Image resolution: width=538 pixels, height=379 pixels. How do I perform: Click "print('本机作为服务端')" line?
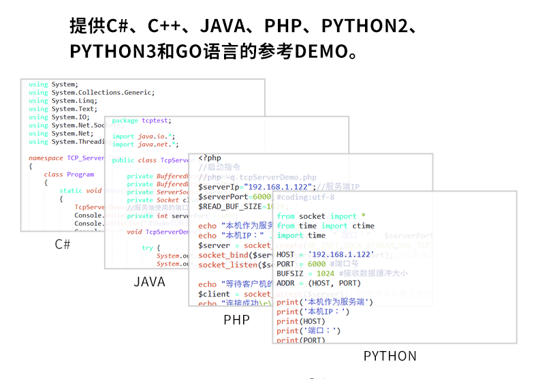pos(325,302)
